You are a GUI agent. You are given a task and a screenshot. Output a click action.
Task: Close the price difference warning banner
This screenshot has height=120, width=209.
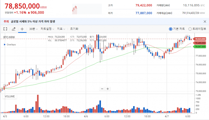[x=205, y=22]
